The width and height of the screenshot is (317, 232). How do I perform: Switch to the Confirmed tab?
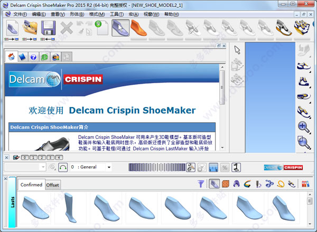click(31, 184)
